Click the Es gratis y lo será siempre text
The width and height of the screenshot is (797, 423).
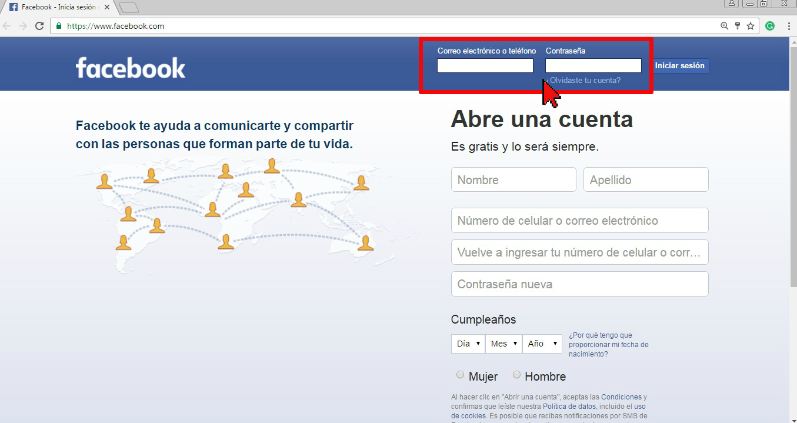(x=525, y=146)
